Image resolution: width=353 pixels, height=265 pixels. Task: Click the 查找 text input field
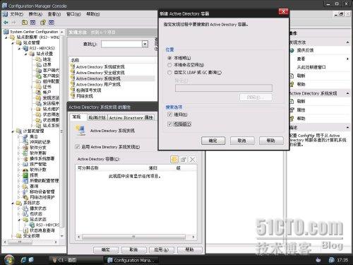pyautogui.click(x=121, y=44)
